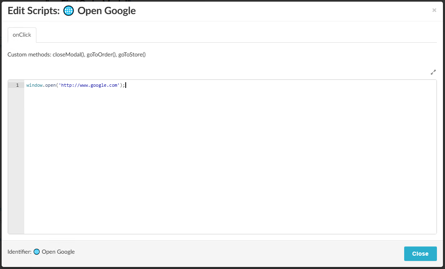Click the X to dismiss the Edit Scripts dialog

coord(434,10)
